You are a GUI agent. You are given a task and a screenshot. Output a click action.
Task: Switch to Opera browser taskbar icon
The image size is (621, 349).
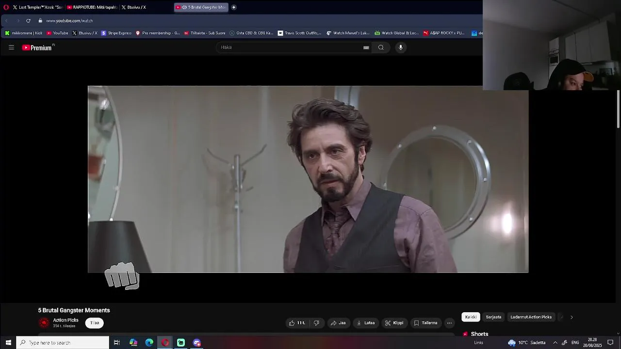165,343
